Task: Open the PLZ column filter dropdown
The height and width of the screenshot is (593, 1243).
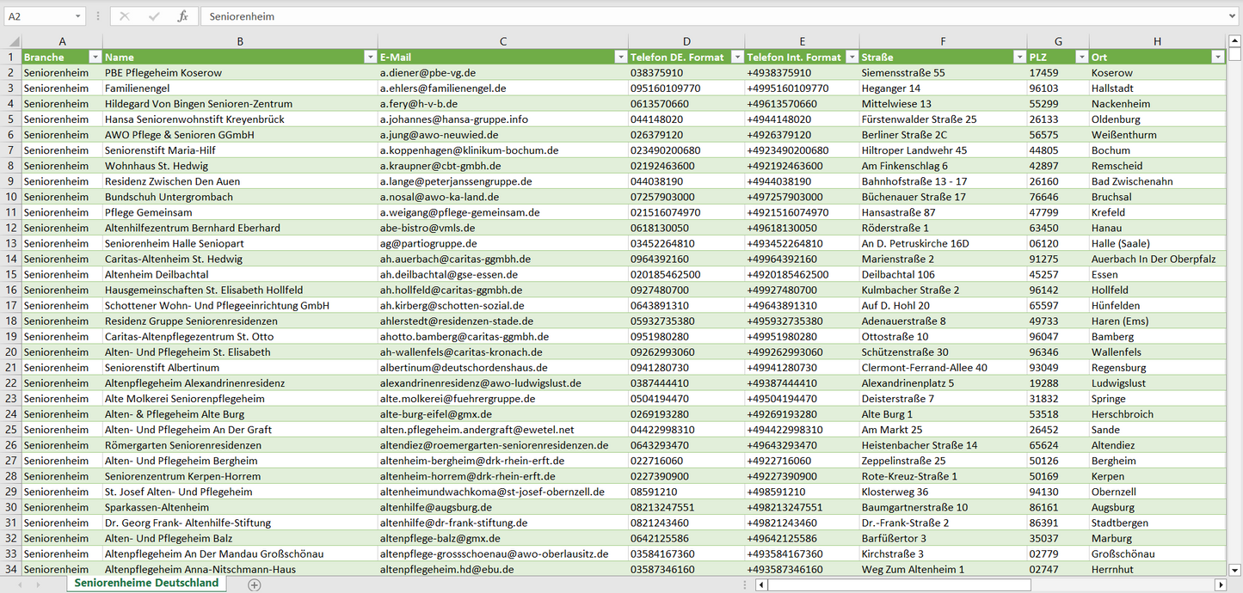Action: click(1080, 57)
